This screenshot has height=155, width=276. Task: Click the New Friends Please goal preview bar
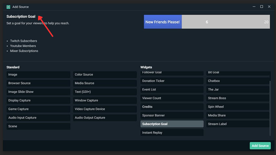(207, 22)
